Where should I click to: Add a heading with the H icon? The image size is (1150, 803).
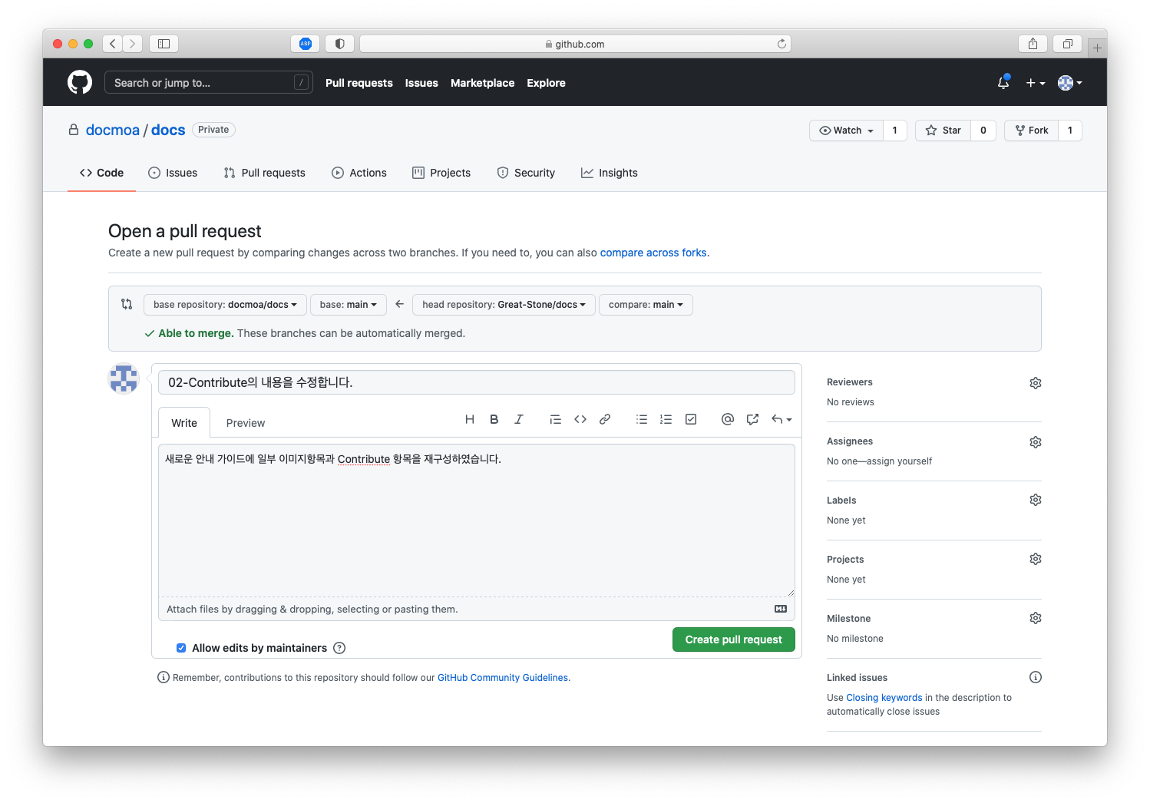click(x=470, y=419)
